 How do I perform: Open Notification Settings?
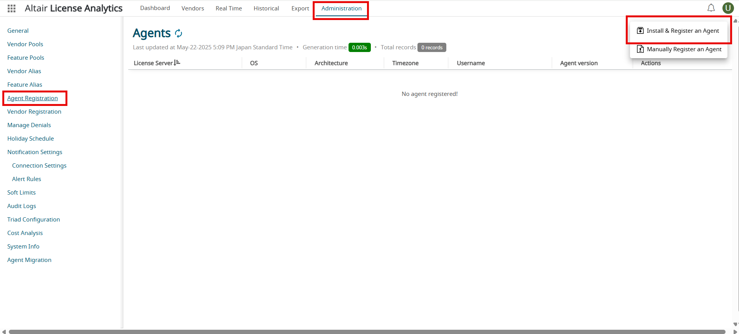tap(35, 152)
